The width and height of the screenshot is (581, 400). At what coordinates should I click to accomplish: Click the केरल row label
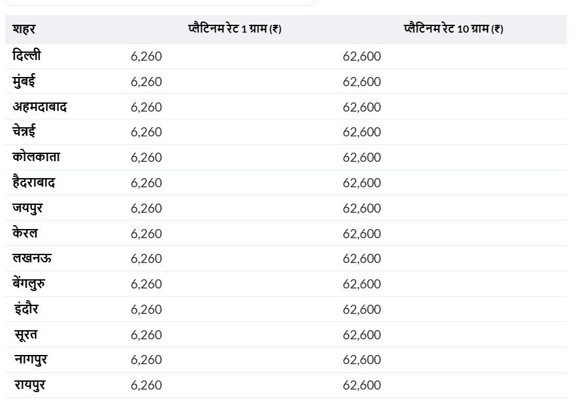[x=25, y=234]
